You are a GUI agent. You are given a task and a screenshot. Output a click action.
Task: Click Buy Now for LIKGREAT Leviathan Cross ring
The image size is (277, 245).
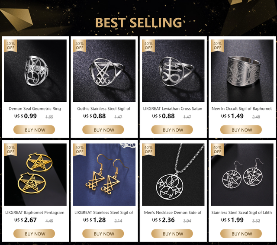point(172,130)
